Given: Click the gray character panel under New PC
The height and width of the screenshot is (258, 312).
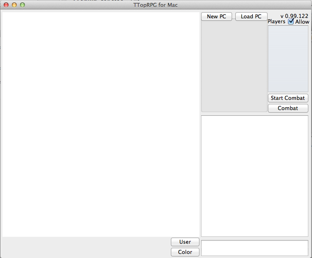Looking at the screenshot, I should [234, 67].
